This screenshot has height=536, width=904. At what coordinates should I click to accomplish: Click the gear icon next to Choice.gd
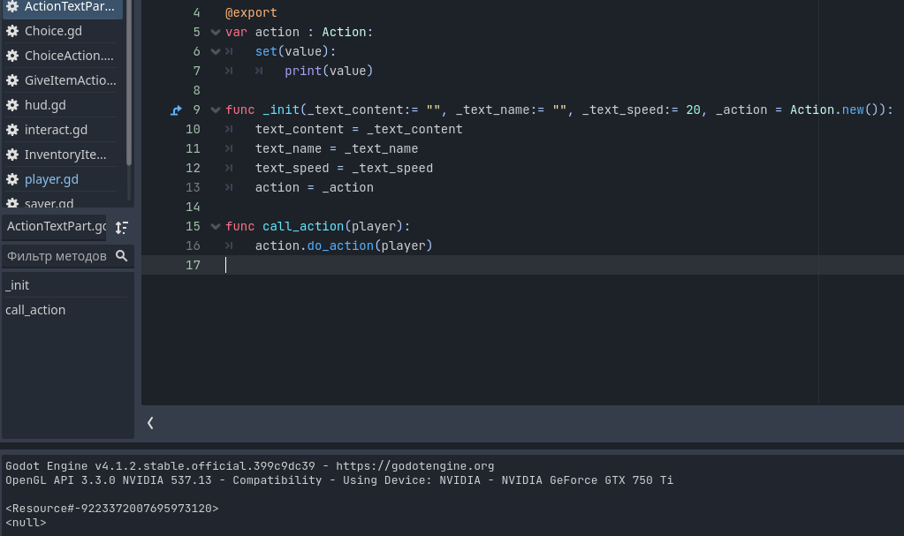point(12,31)
